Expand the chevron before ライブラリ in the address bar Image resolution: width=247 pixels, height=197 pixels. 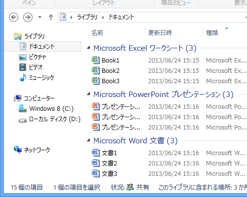click(x=72, y=17)
